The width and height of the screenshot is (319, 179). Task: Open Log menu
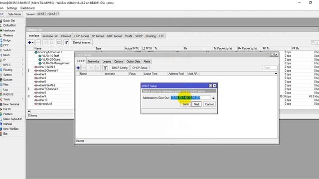(5, 89)
